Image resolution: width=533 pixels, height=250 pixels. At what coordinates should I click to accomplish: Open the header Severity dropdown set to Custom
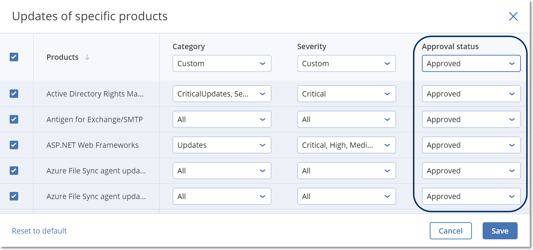click(346, 64)
